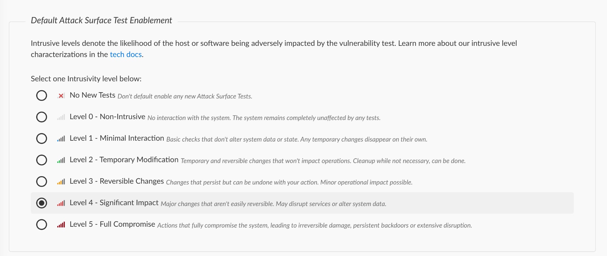Click the Level 3 - Reversible Changes label
This screenshot has width=607, height=256.
coord(117,181)
